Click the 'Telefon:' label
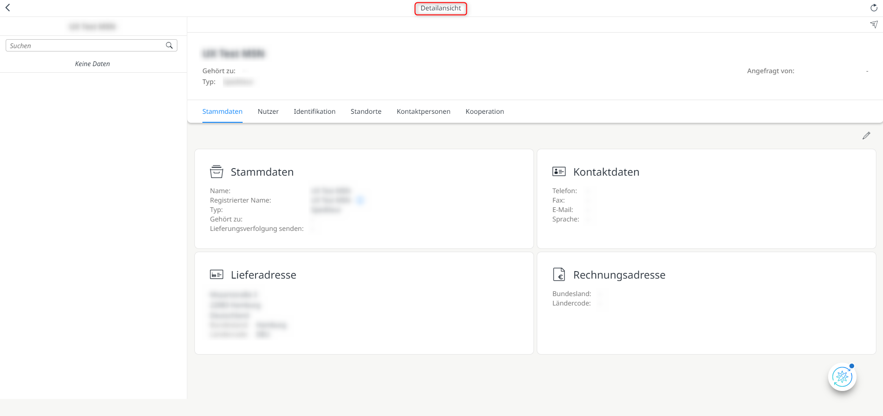883x416 pixels. pos(565,191)
